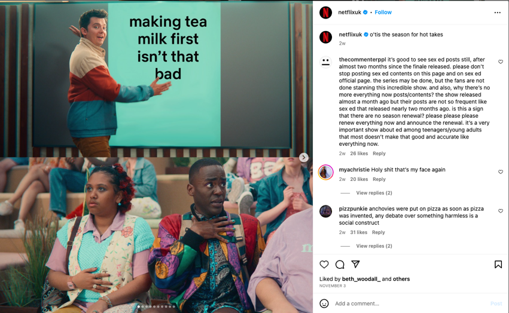This screenshot has width=509, height=313.
Task: Share the post via paper plane icon
Action: (x=355, y=264)
